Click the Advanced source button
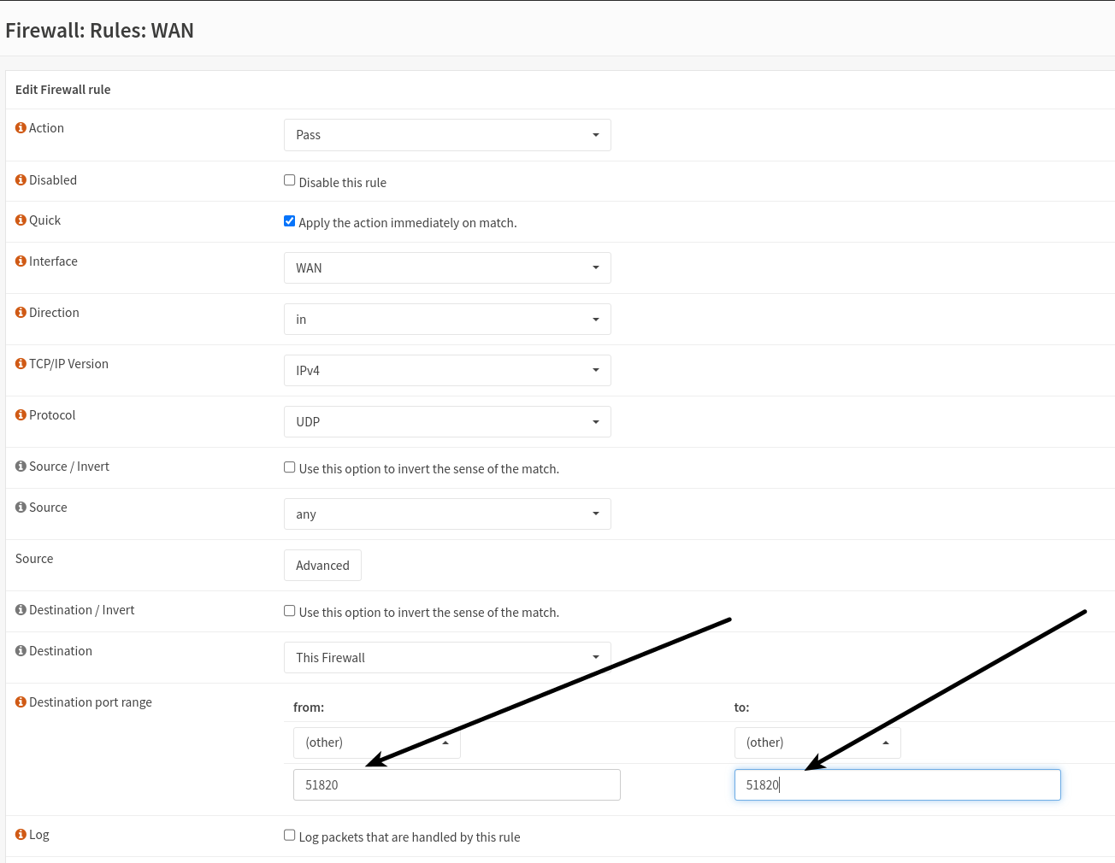Image resolution: width=1115 pixels, height=863 pixels. [x=322, y=566]
